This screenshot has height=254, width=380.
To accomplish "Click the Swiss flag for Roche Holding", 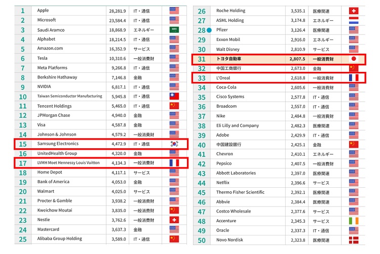I will [354, 11].
